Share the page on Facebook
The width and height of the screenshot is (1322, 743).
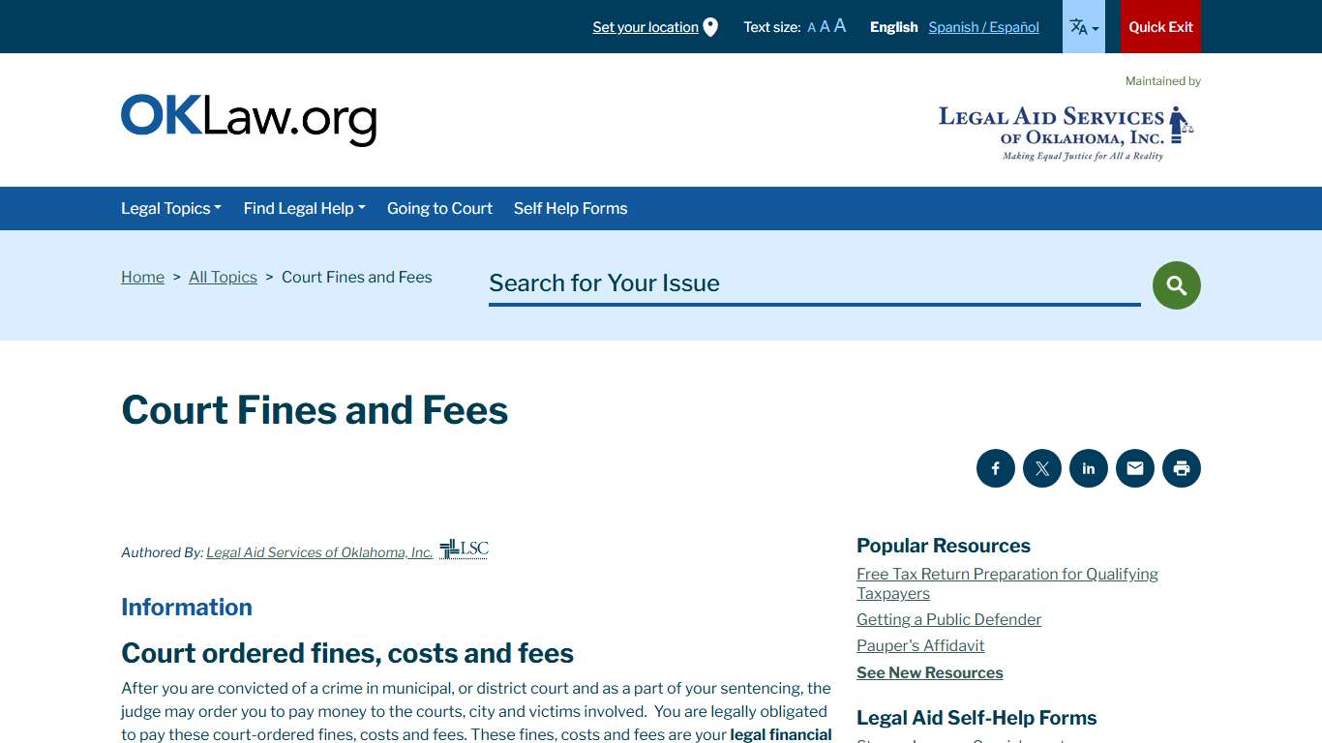[995, 468]
